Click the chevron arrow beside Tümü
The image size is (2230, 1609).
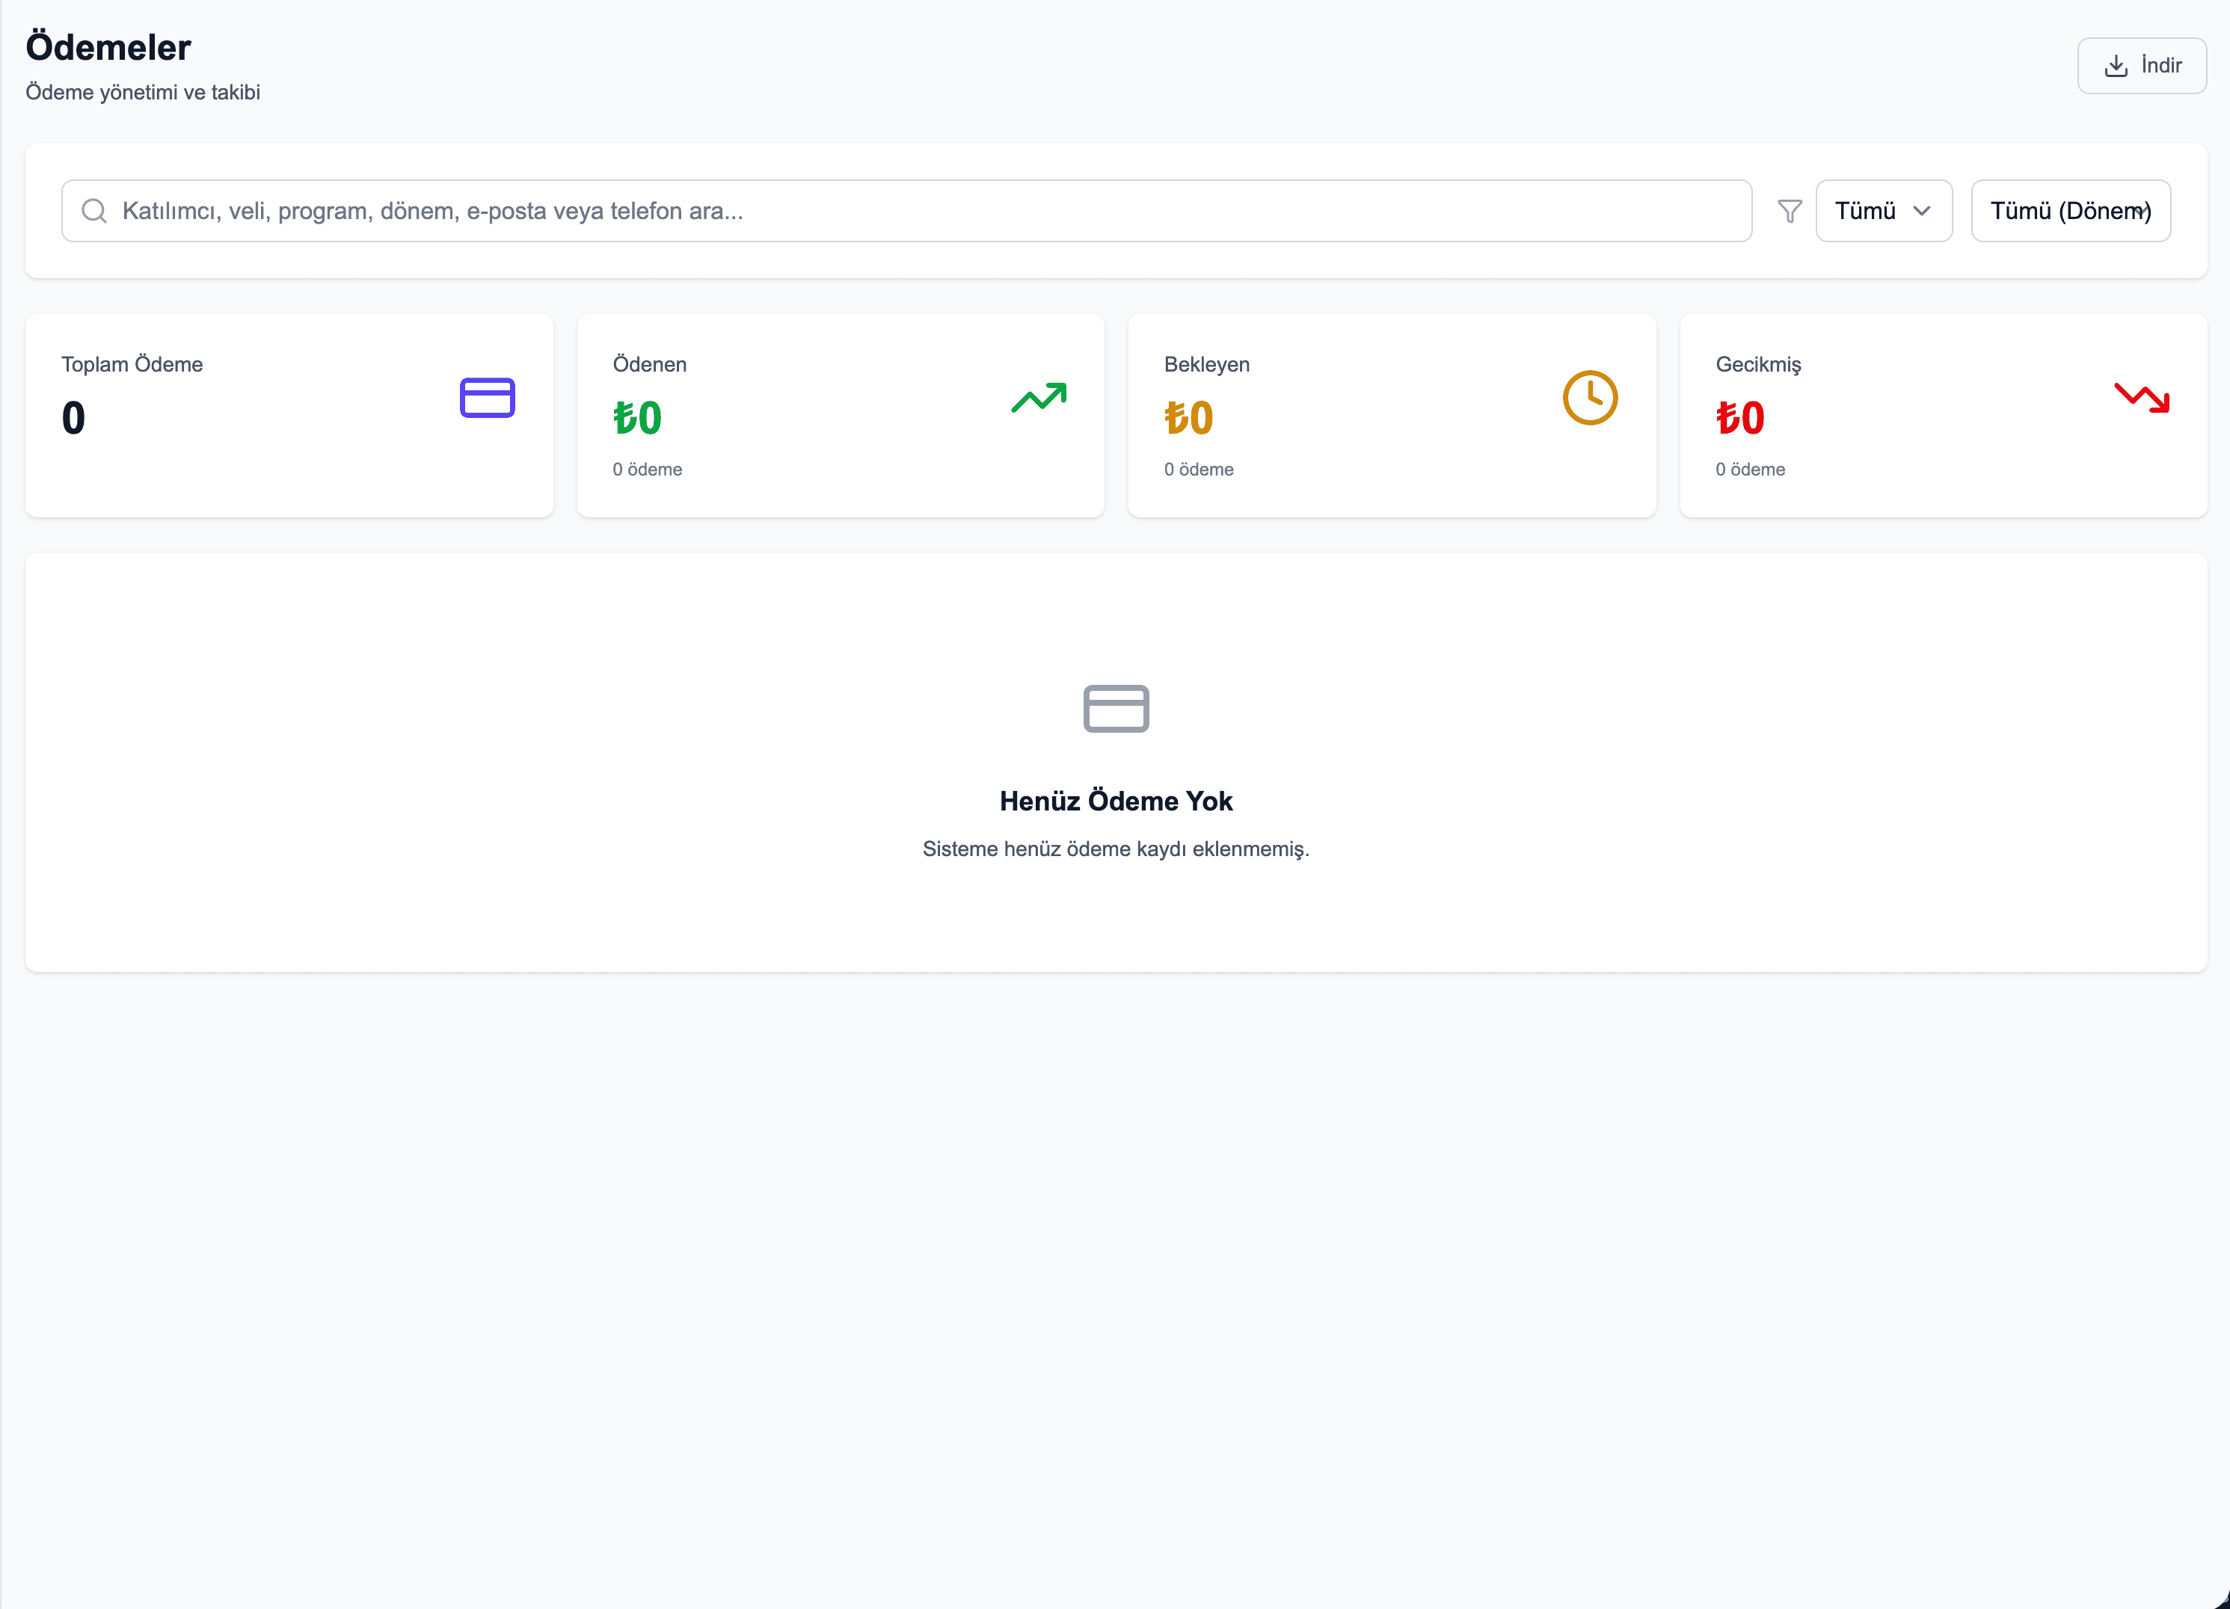1921,212
